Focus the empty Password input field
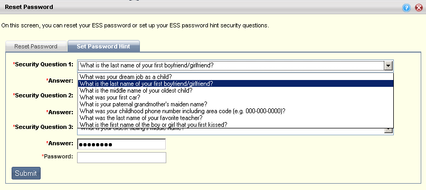The height and width of the screenshot is (190, 426). [x=121, y=157]
